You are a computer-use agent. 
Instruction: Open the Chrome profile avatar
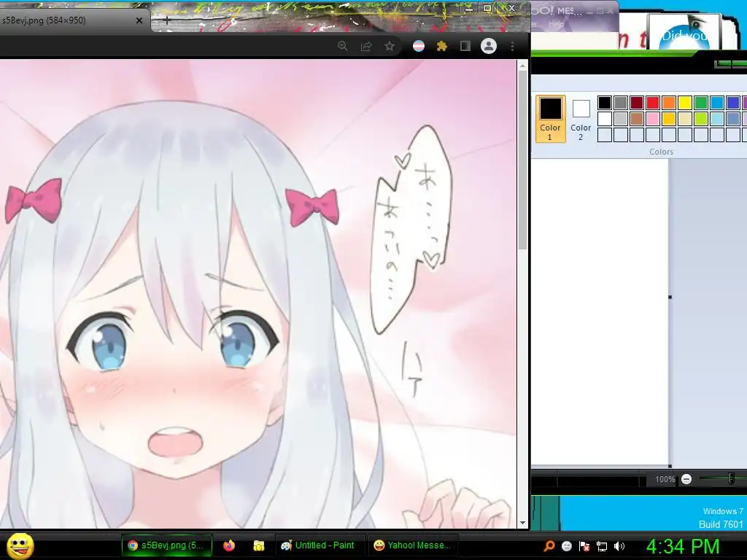488,46
